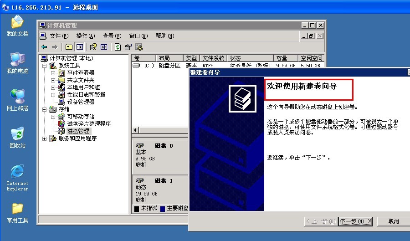Viewport: 410px width, 241px height.
Task: Click the Refresh toolbar icon
Action: pyautogui.click(x=118, y=47)
